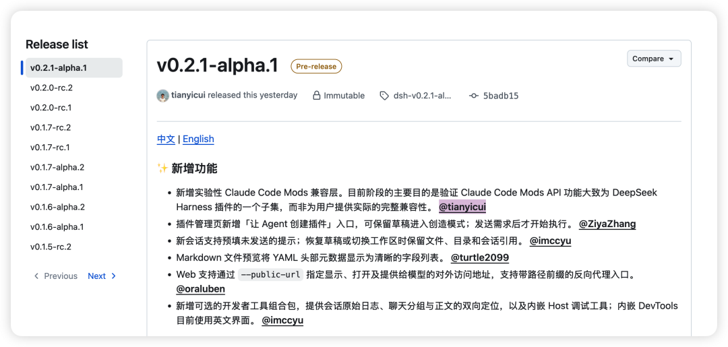
Task: Jump to the English section
Action: (x=198, y=139)
